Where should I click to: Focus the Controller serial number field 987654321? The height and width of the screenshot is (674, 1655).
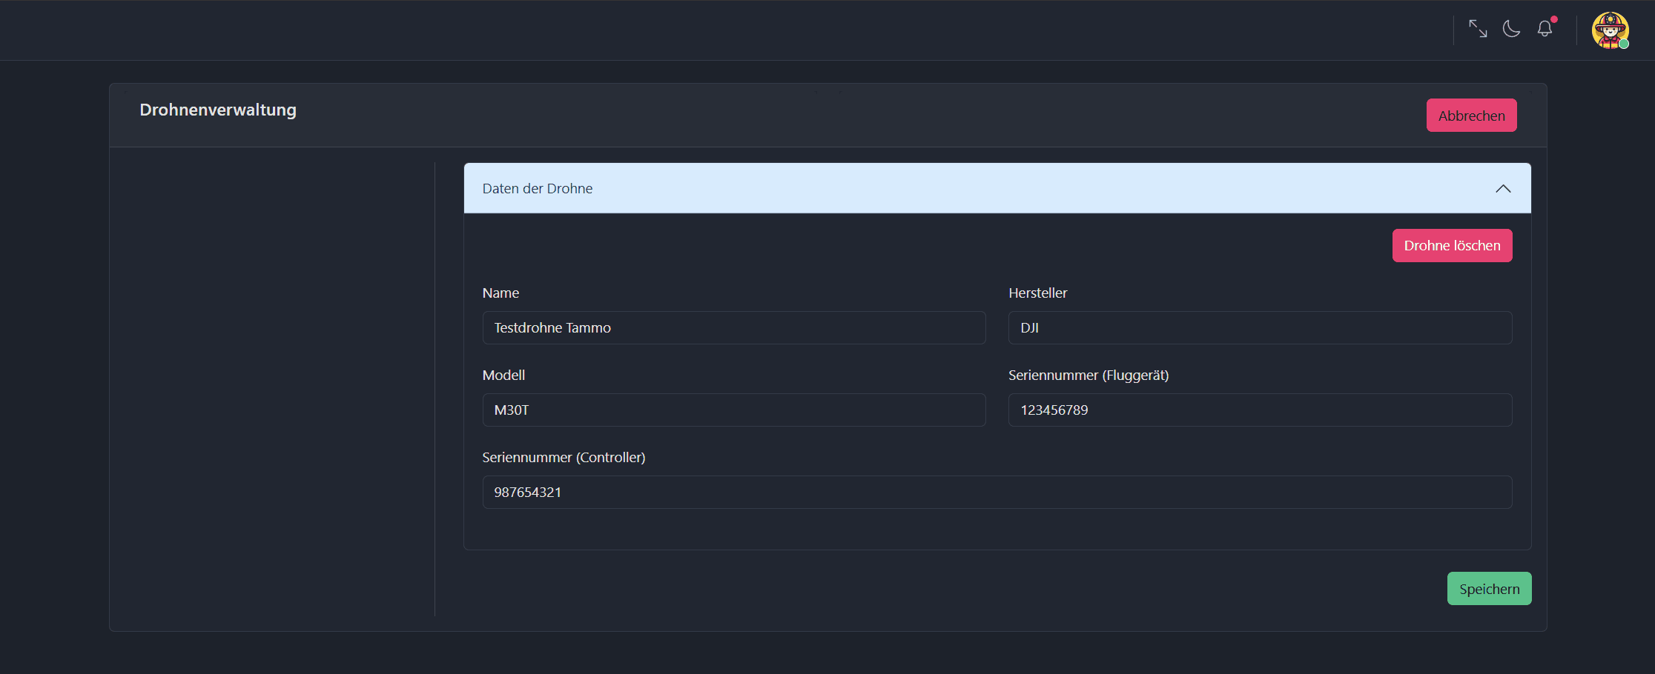997,493
